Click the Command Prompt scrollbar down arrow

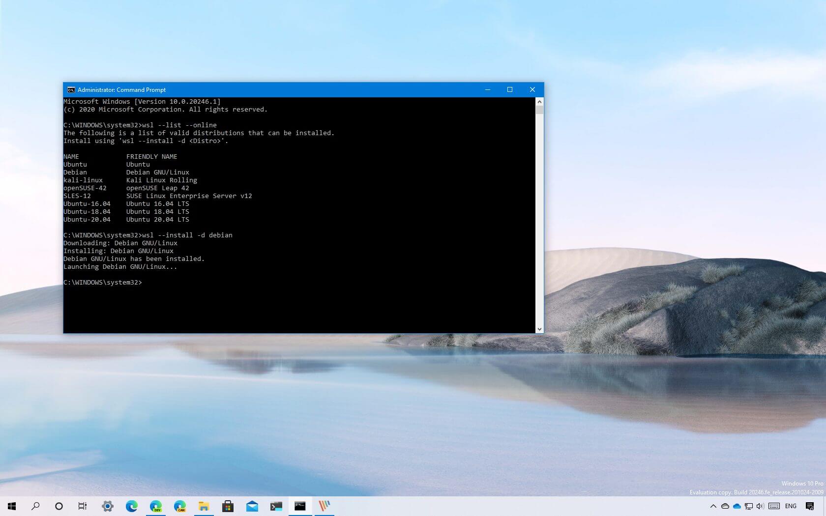(539, 328)
